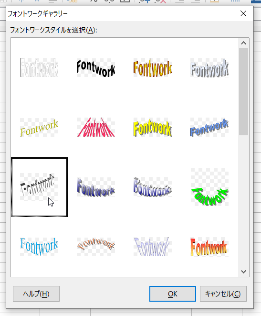Choose the blue-silver extruded Fontwork style
The image size is (261, 316).
(x=153, y=187)
